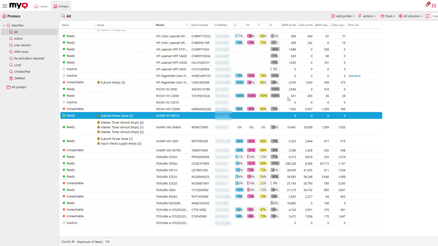438x246 pixels.
Task: Open the All columns dropdown
Action: [411, 16]
